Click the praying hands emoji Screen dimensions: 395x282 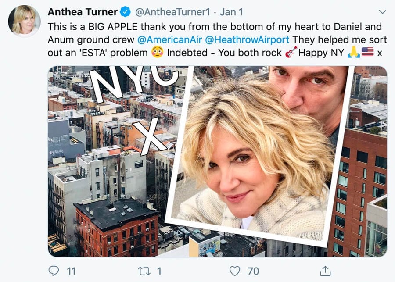pyautogui.click(x=354, y=53)
